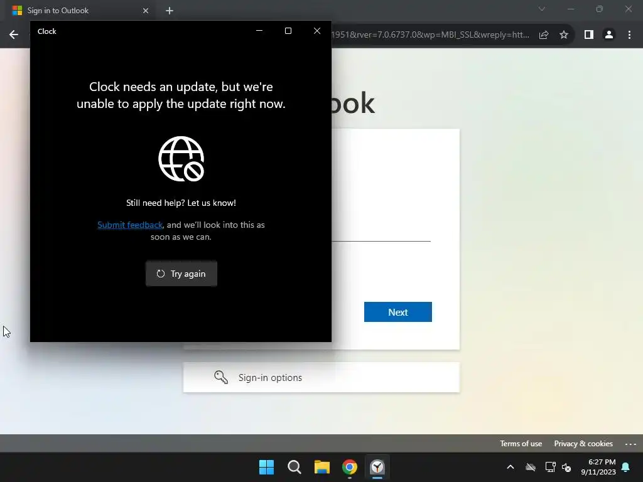This screenshot has width=643, height=482.
Task: Click Next on the Outlook sign-in page
Action: coord(397,312)
